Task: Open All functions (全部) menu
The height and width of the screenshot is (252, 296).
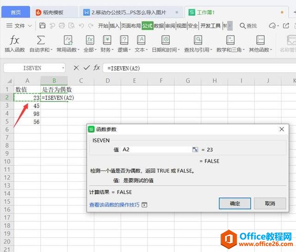Action: pos(90,44)
